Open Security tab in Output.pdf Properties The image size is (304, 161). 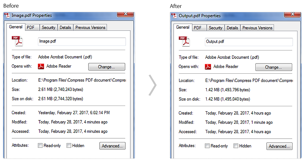click(x=215, y=28)
